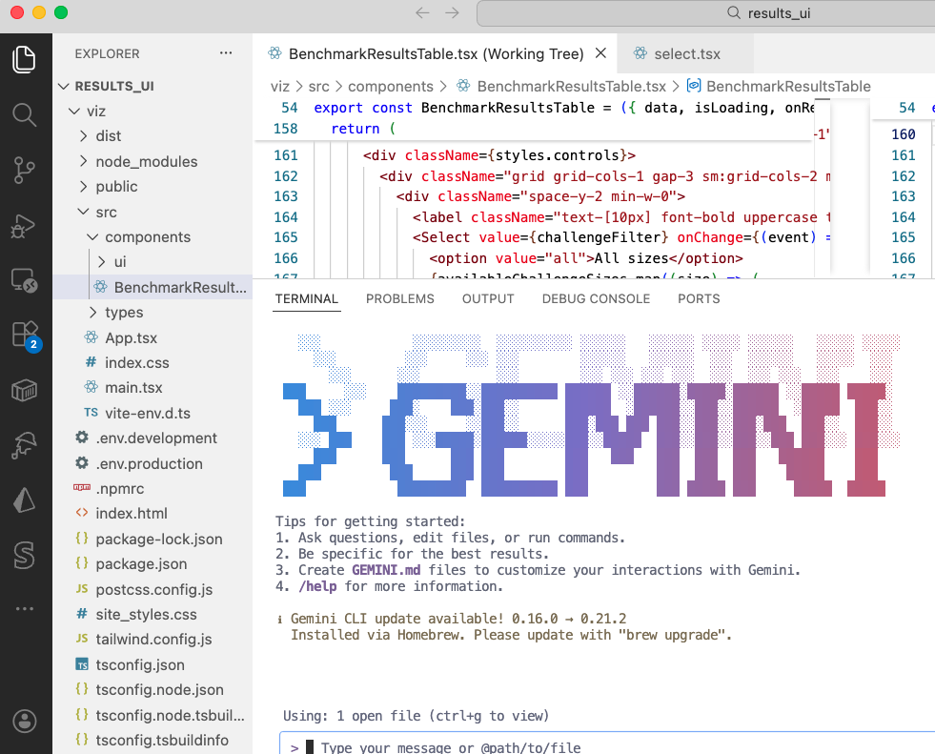Open the Search view
The height and width of the screenshot is (754, 935).
pyautogui.click(x=25, y=112)
